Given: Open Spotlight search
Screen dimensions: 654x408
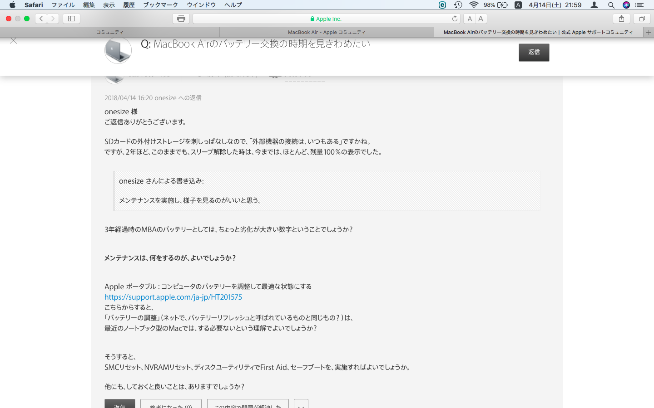Looking at the screenshot, I should point(611,5).
